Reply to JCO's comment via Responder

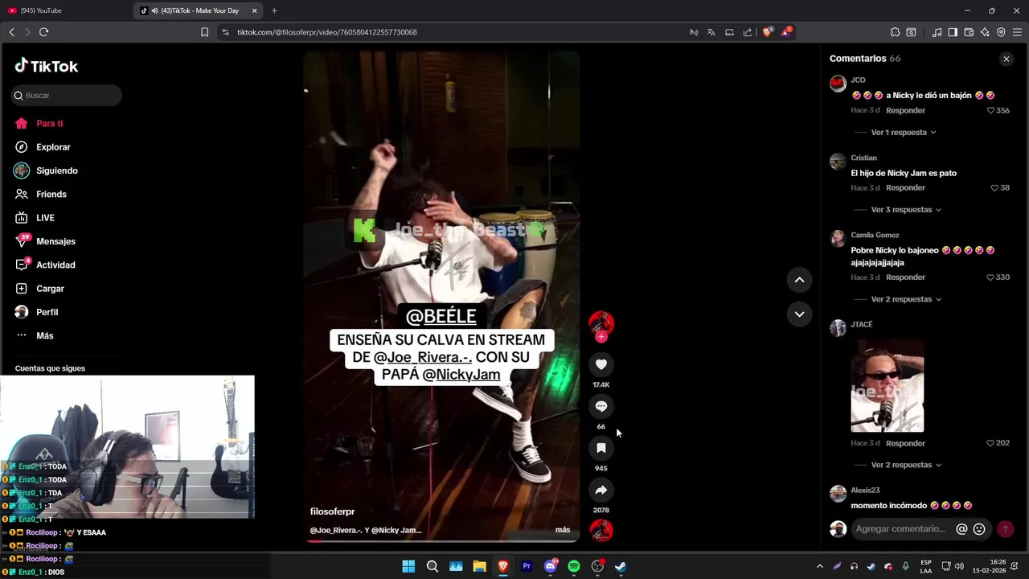905,110
